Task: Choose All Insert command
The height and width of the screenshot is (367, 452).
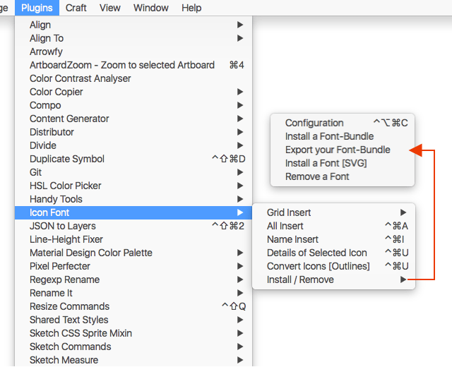Action: [x=285, y=226]
